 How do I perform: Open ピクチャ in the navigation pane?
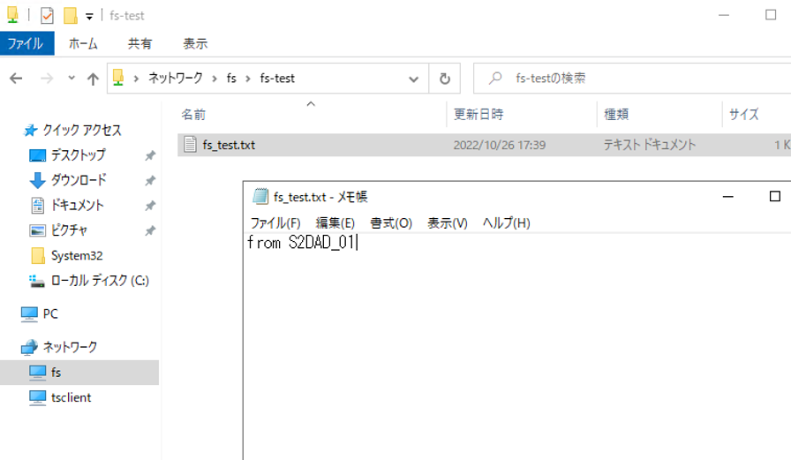pos(69,230)
